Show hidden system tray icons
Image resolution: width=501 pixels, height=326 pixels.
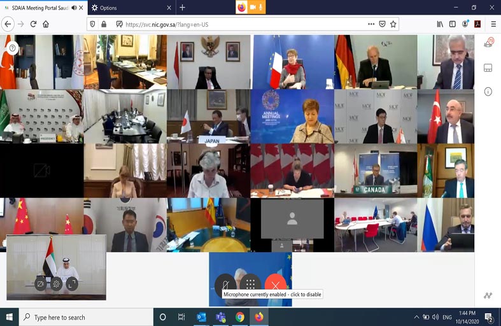416,317
